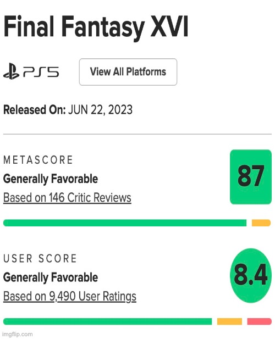The image size is (275, 339).
Task: Open the 146 Critic Reviews link
Action: 67,198
